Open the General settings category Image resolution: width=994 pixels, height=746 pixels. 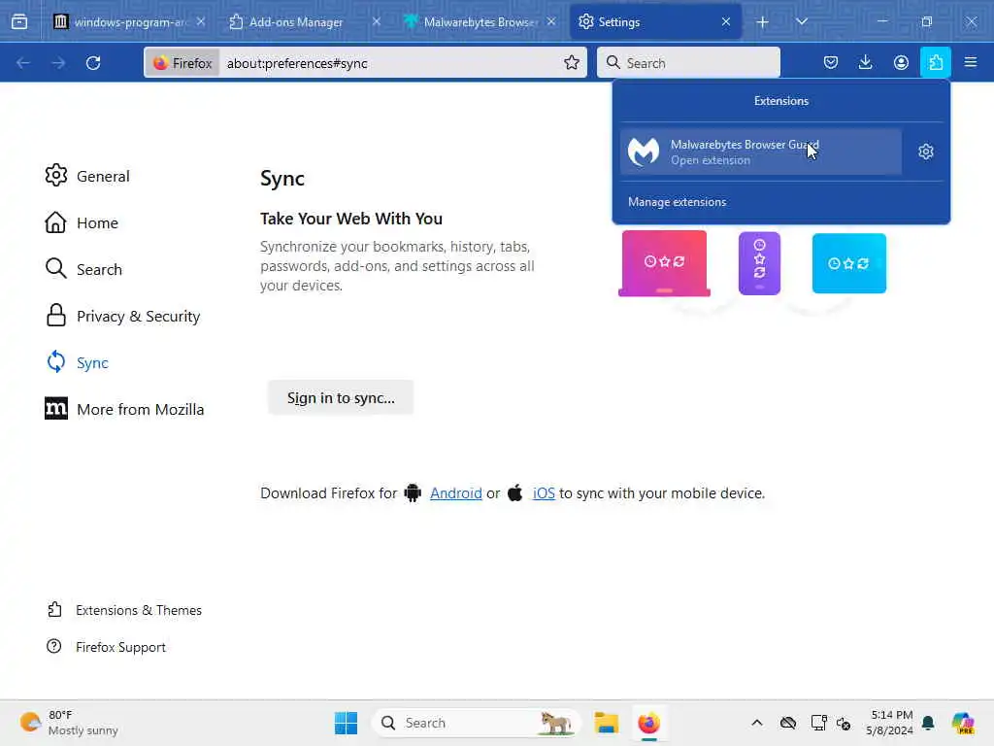point(87,176)
